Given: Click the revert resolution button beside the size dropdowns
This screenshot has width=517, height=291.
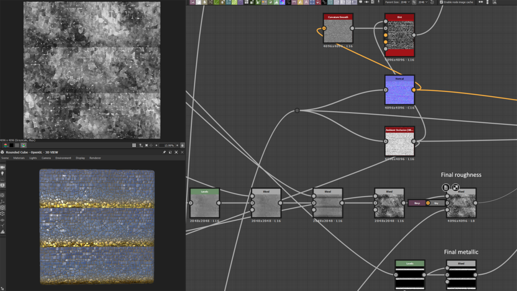Looking at the screenshot, I should click(432, 3).
